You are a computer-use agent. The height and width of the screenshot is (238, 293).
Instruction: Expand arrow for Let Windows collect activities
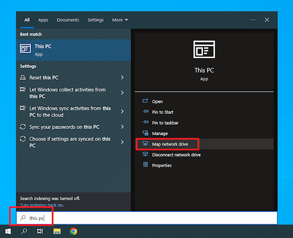tap(122, 93)
